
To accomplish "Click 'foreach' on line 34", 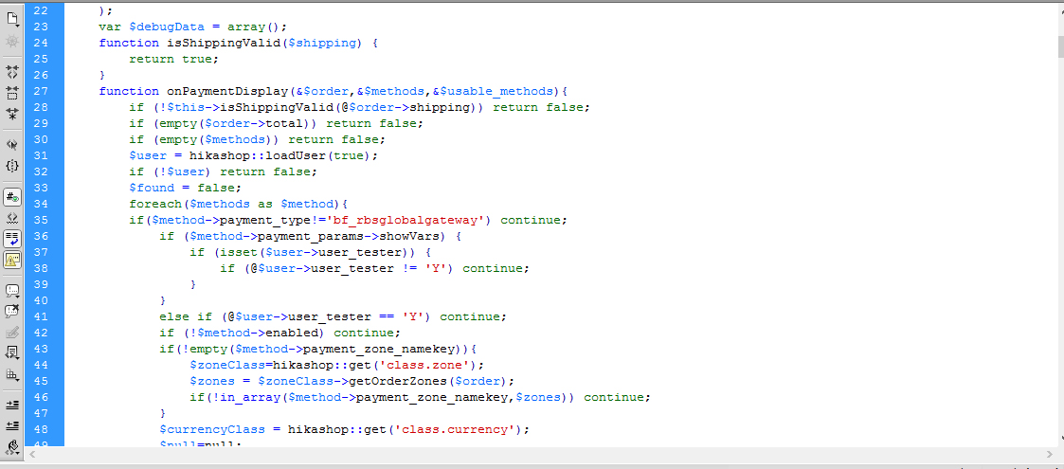I will (x=155, y=204).
